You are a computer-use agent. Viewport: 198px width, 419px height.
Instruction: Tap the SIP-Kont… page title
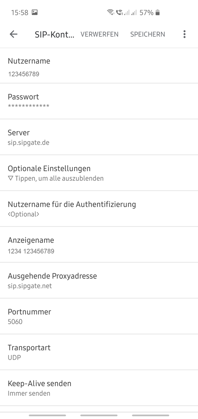click(55, 35)
